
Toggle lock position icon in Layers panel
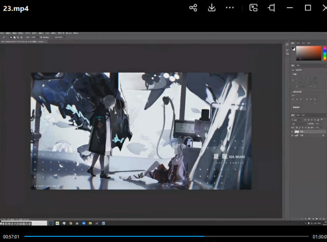tap(303, 128)
